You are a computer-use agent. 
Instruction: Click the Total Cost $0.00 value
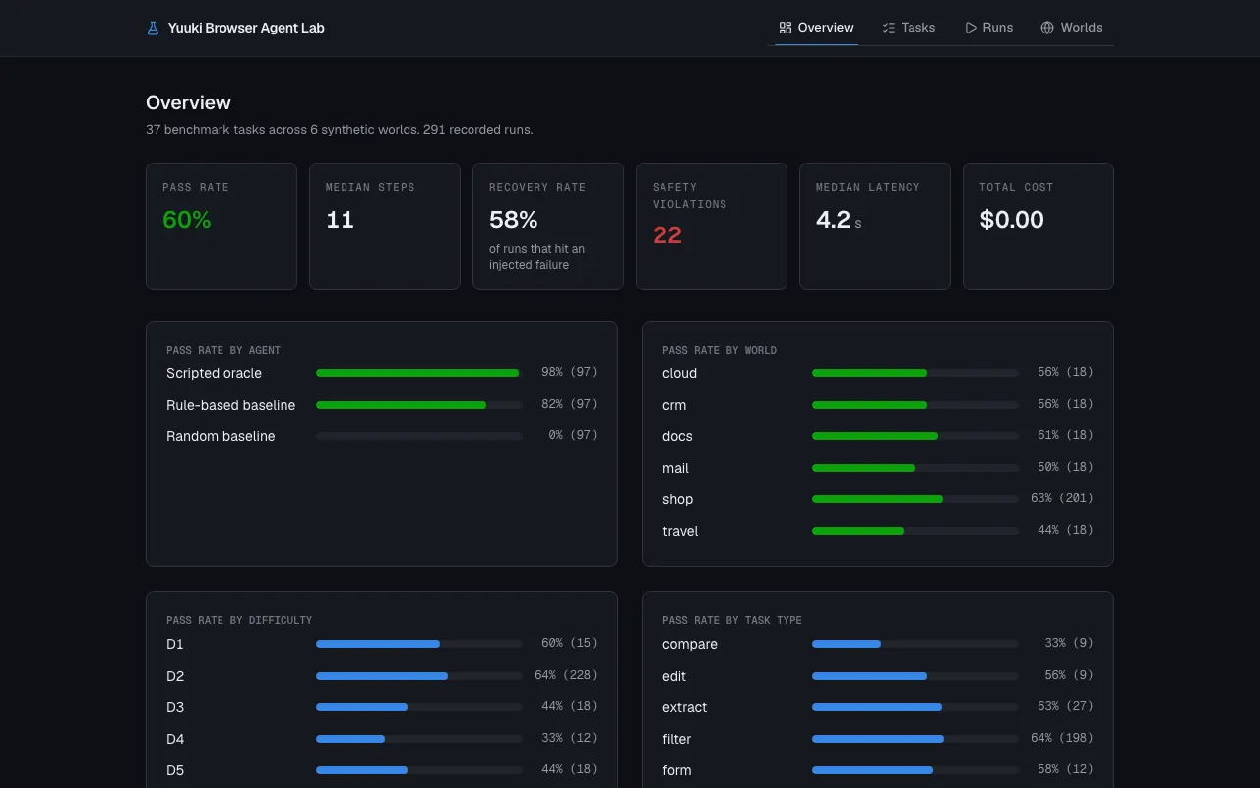coord(1012,219)
